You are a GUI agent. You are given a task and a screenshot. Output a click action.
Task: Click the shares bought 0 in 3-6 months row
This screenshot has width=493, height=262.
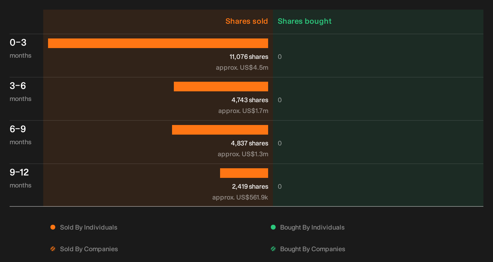tap(280, 100)
